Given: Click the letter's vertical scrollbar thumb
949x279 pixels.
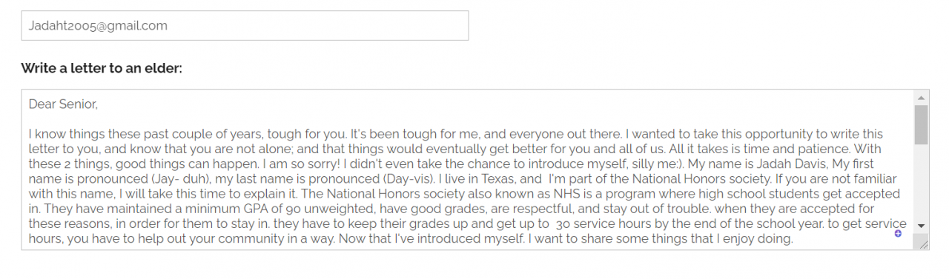Looking at the screenshot, I should point(922,124).
